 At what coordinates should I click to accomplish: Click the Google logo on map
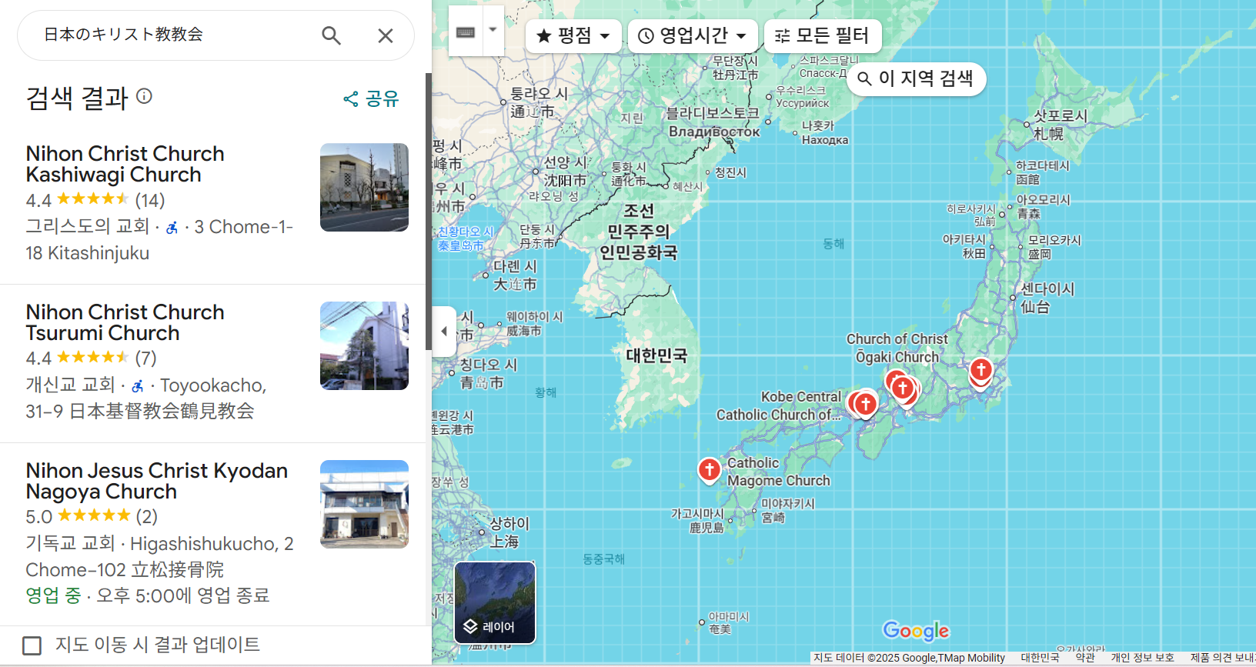click(x=916, y=631)
